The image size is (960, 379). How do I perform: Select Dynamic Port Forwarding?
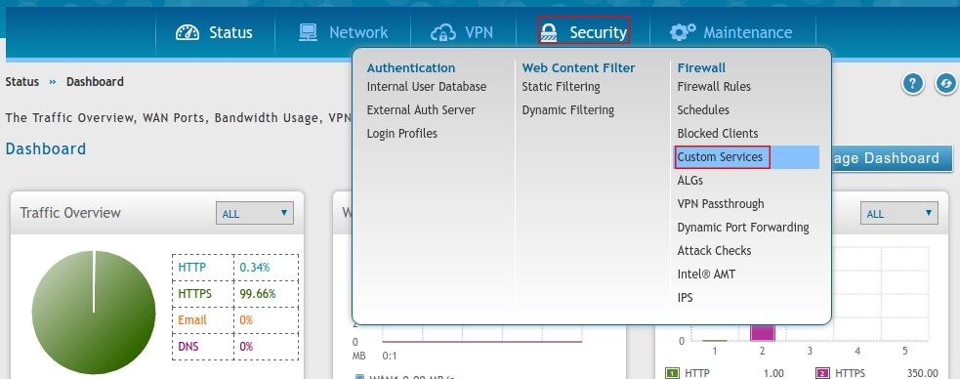pos(743,228)
